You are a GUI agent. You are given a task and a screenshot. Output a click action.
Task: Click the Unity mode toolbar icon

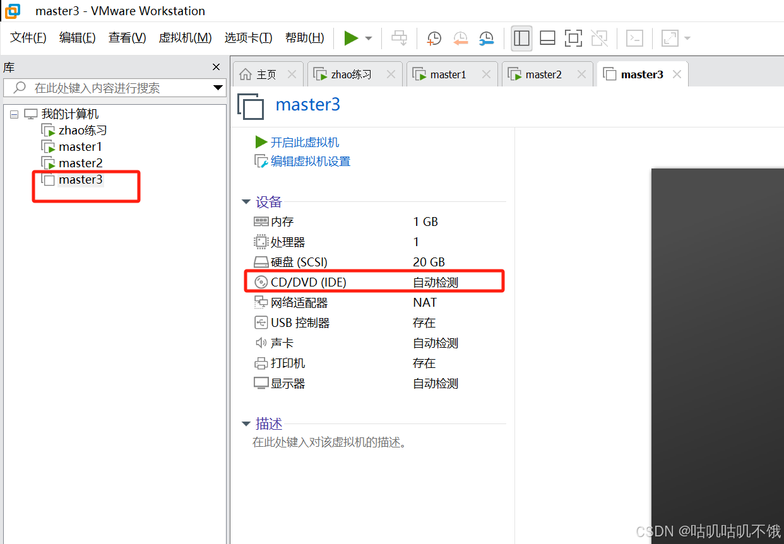coord(599,38)
